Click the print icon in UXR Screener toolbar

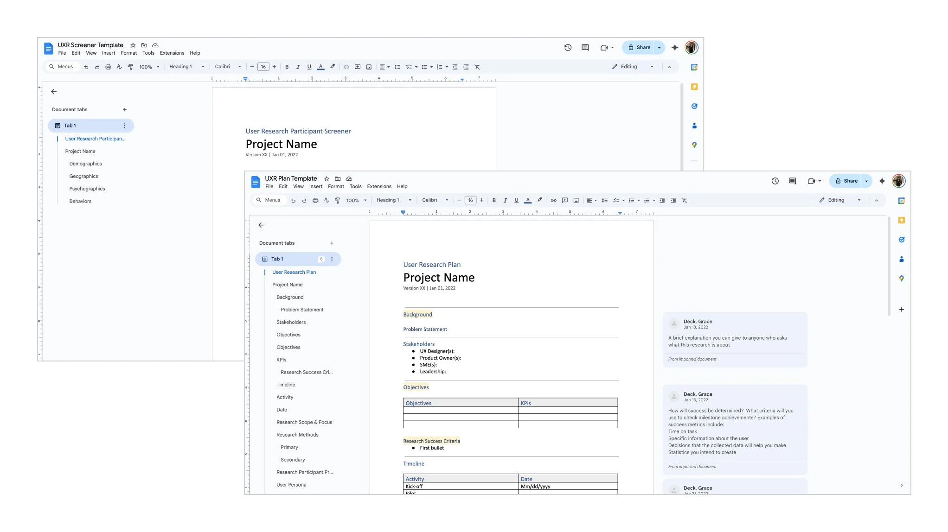[x=108, y=67]
